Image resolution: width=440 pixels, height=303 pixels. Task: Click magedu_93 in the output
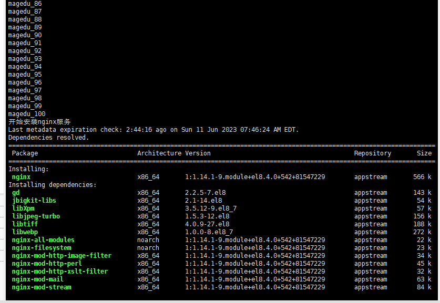pyautogui.click(x=25, y=59)
